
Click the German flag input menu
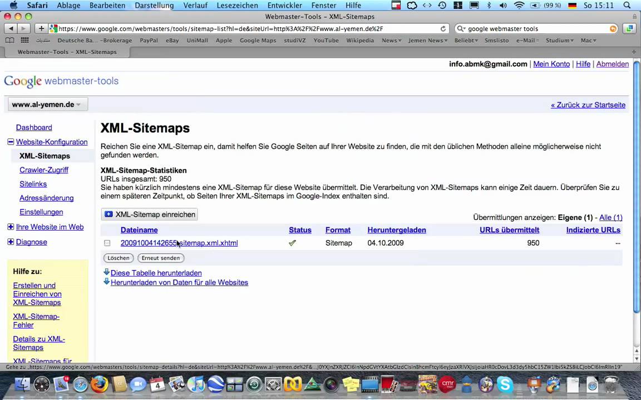[573, 6]
